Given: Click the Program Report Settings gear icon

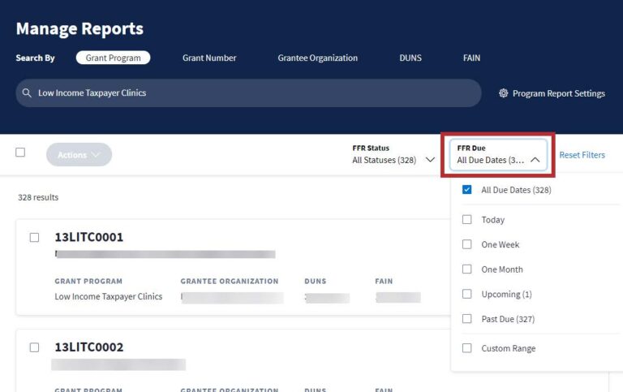Looking at the screenshot, I should [503, 93].
